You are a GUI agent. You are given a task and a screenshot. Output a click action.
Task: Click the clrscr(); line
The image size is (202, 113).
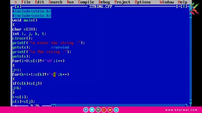tap(22, 38)
